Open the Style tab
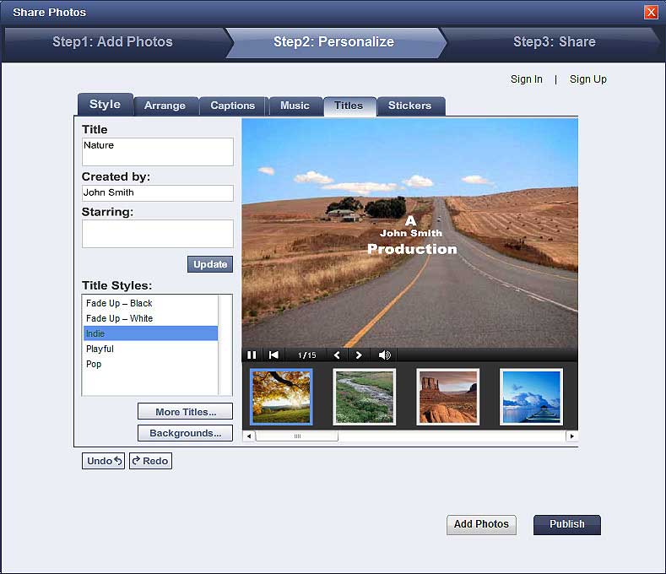666x574 pixels. (x=105, y=104)
